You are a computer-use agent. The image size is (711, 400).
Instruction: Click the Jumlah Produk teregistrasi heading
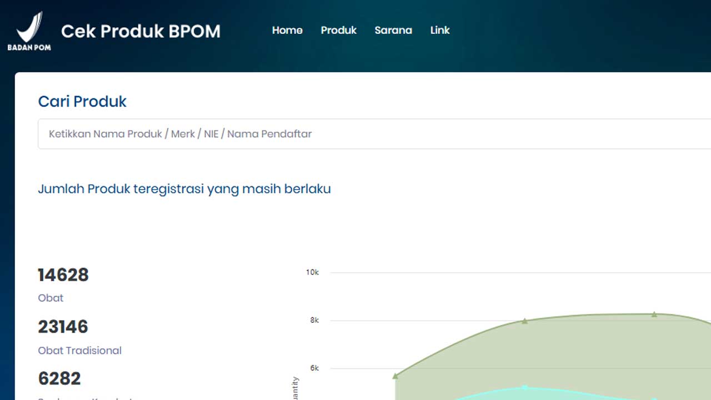tap(184, 189)
